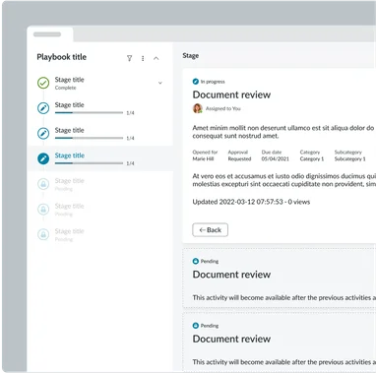This screenshot has width=376, height=373.
Task: Click the pencil icon of the first in-progress stage
Action: 43,108
